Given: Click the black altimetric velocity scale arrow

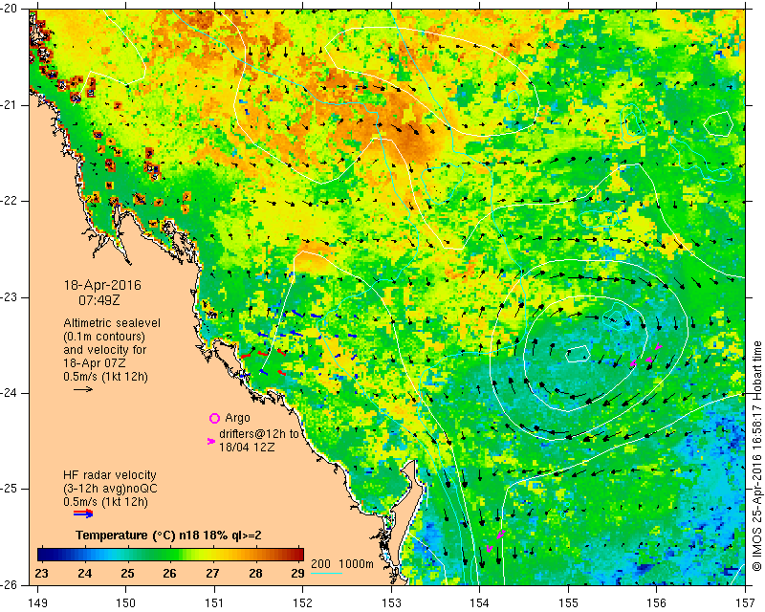Looking at the screenshot, I should [x=83, y=389].
